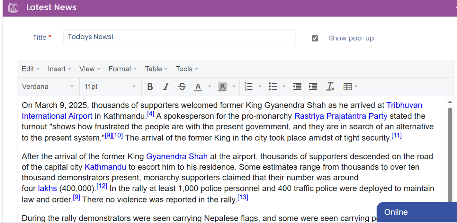Image resolution: width=457 pixels, height=223 pixels.
Task: Open the Insert menu
Action: [59, 69]
